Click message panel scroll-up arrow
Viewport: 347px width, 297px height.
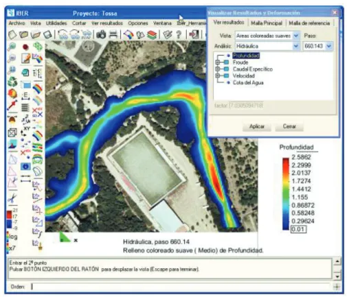(x=337, y=261)
